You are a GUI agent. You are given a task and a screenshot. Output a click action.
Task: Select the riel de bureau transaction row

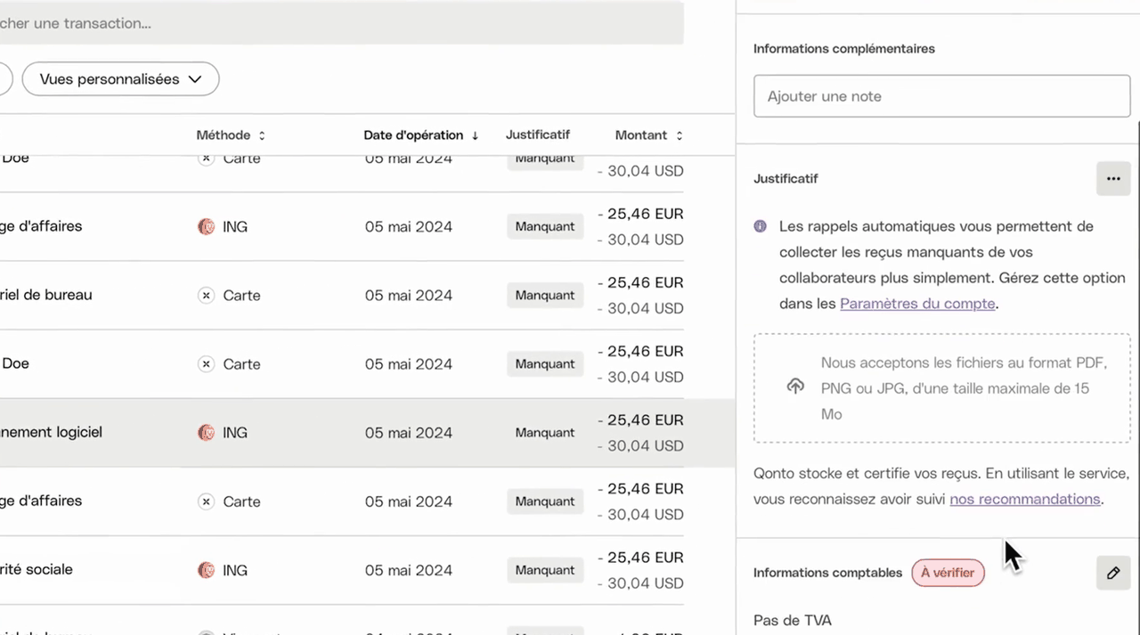pyautogui.click(x=342, y=296)
